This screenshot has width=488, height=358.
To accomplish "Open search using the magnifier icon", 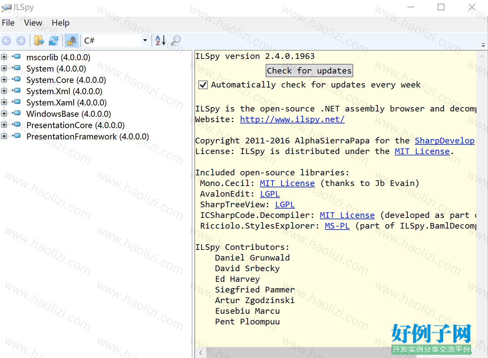I will point(176,41).
